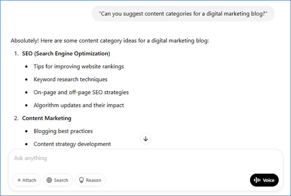291x196 pixels.
Task: Click the plus icon on Attach
Action: point(19,180)
